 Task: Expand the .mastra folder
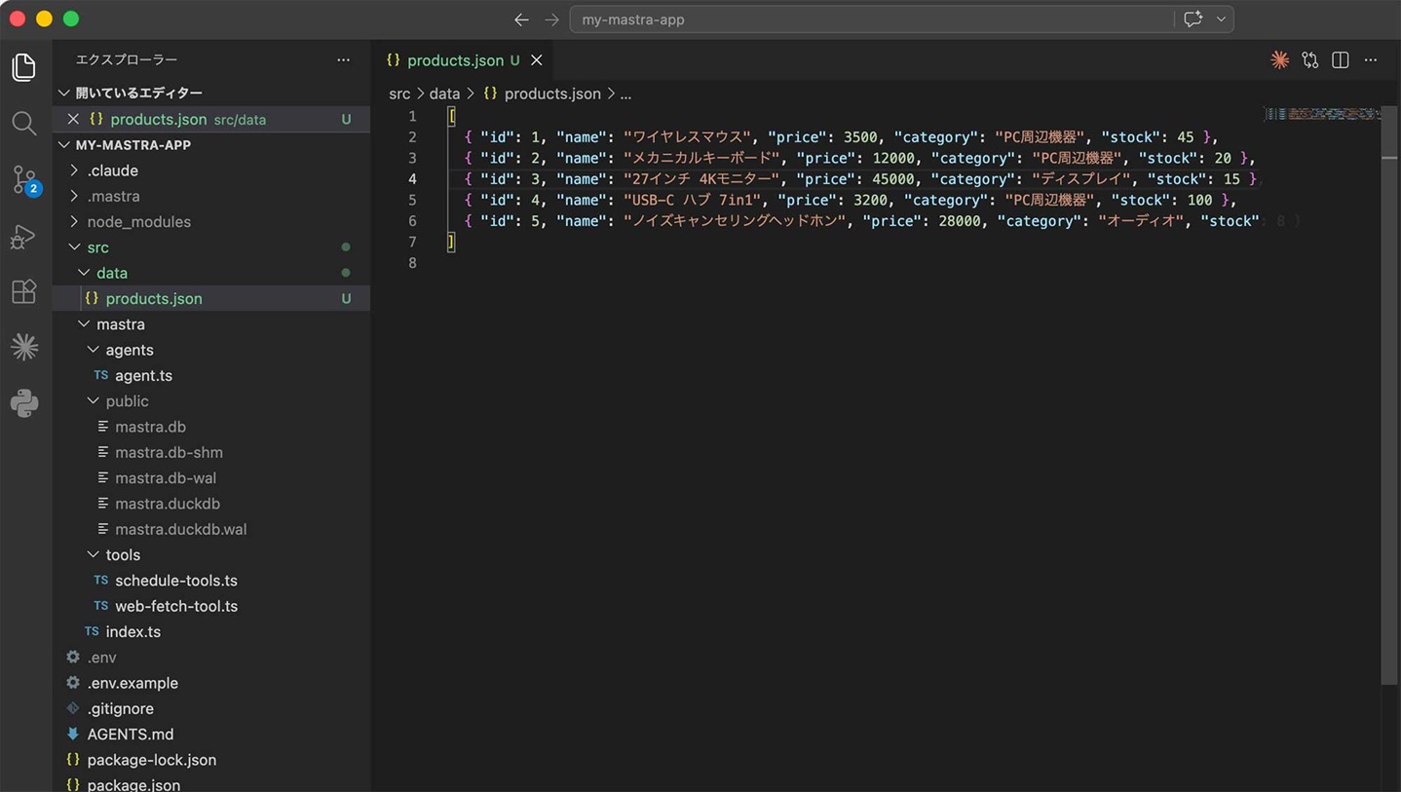[211, 196]
